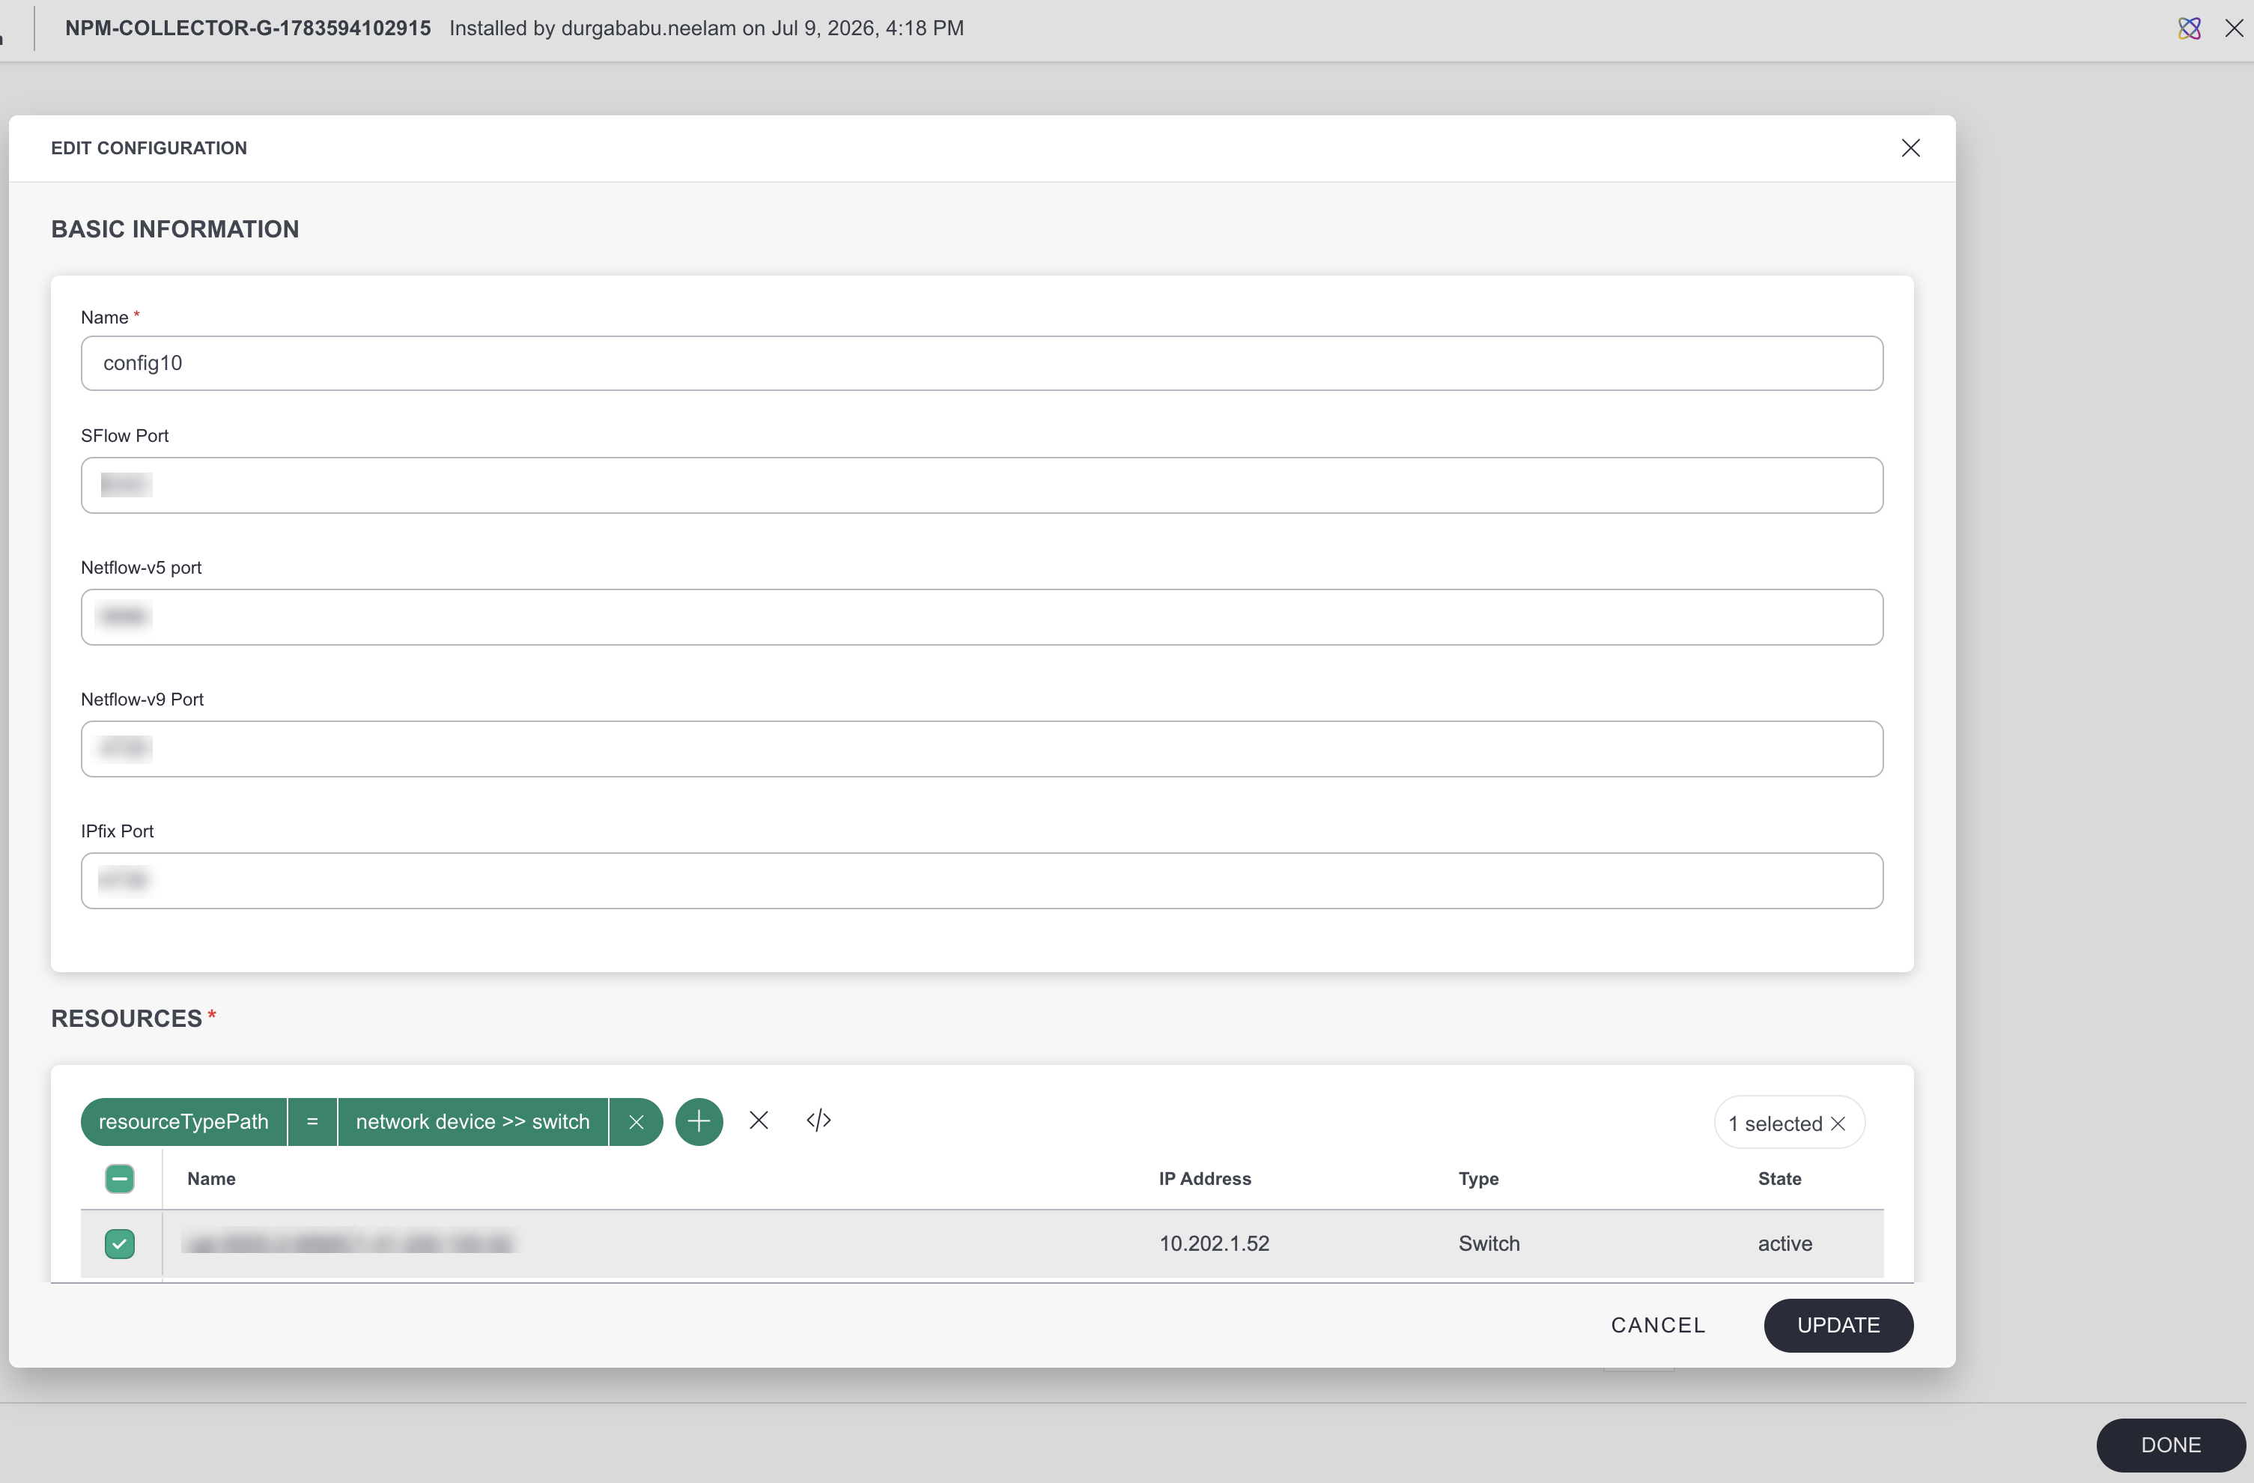Image resolution: width=2254 pixels, height=1483 pixels.
Task: Click the blurred resource name cell
Action: tap(348, 1243)
